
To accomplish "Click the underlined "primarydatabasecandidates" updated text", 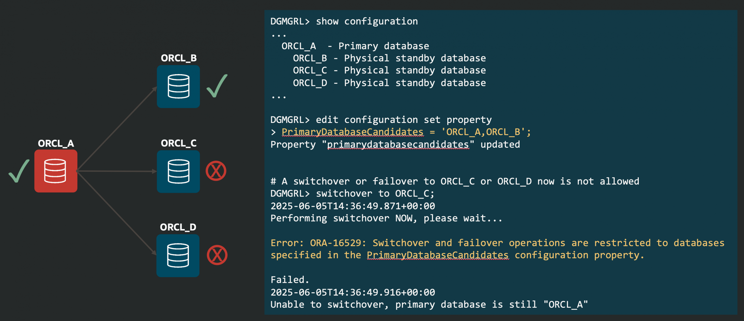I will [x=398, y=144].
